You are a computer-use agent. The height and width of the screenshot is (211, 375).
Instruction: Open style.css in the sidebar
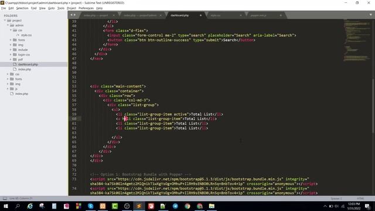click(x=26, y=35)
